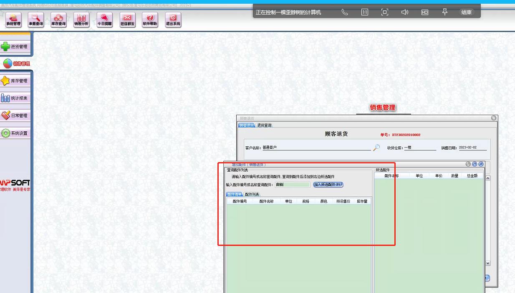Select 销售管理 sales management in sidebar
Screen dimensions: 515x293
pos(15,64)
